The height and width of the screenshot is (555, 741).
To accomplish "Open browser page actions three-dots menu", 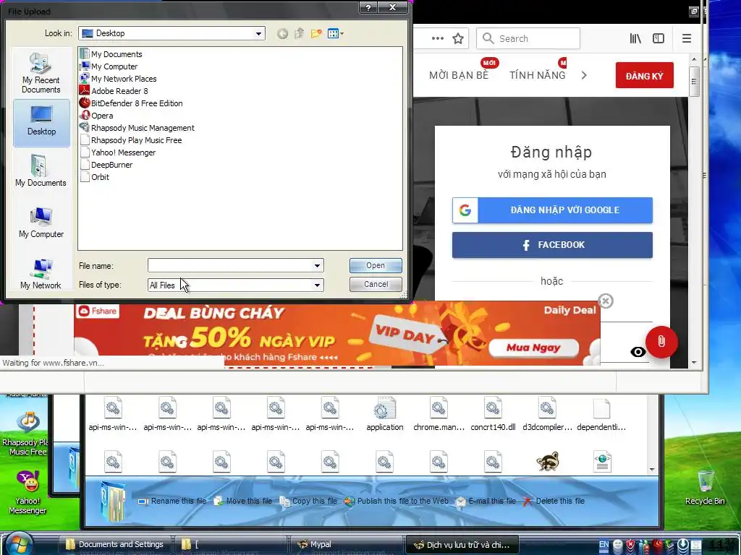I will 438,39.
